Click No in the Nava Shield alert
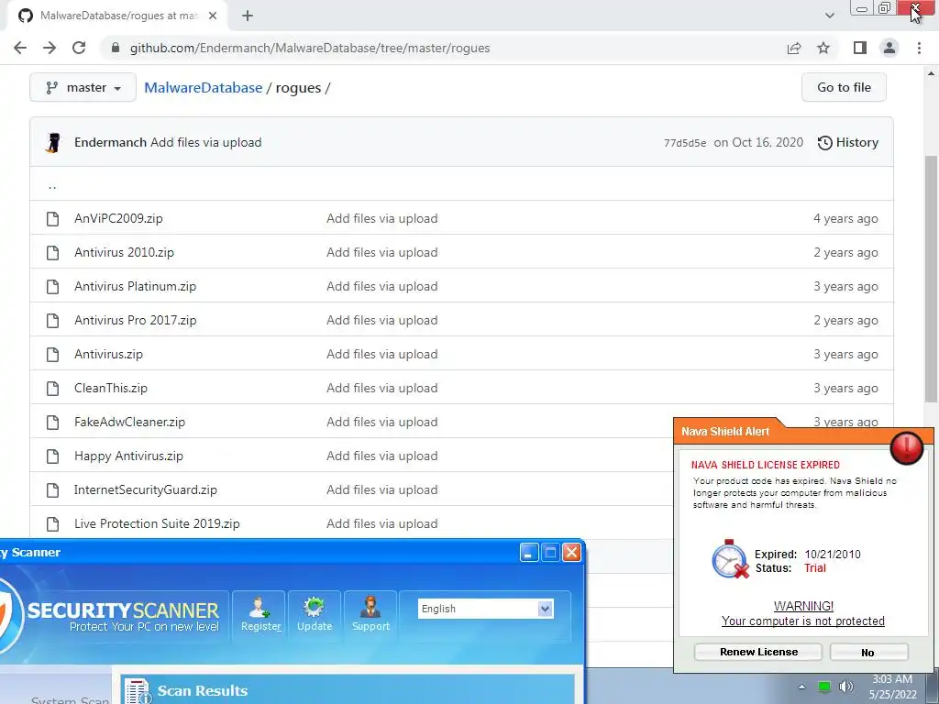 click(868, 653)
